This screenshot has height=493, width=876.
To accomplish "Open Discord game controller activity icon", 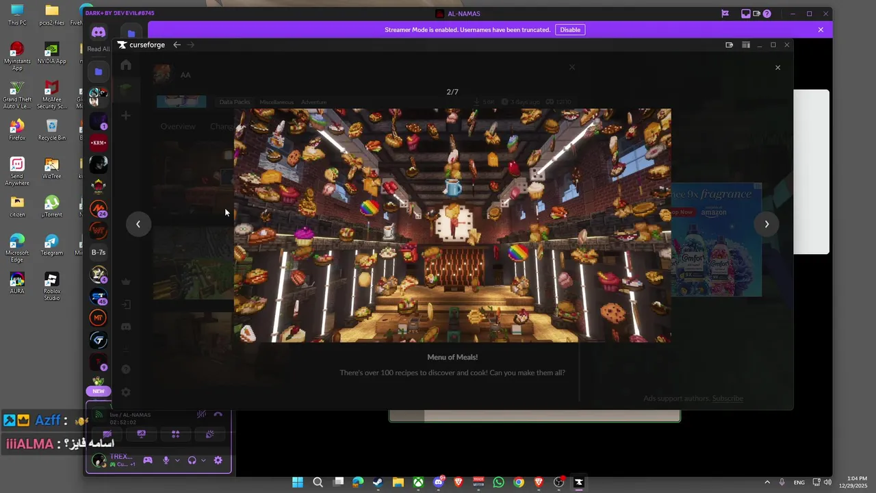I will (x=147, y=460).
